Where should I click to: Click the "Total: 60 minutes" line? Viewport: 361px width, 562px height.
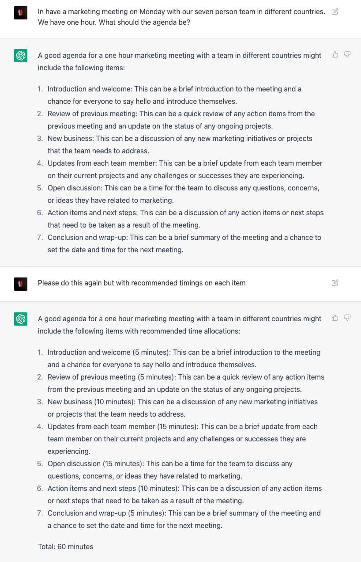point(65,547)
